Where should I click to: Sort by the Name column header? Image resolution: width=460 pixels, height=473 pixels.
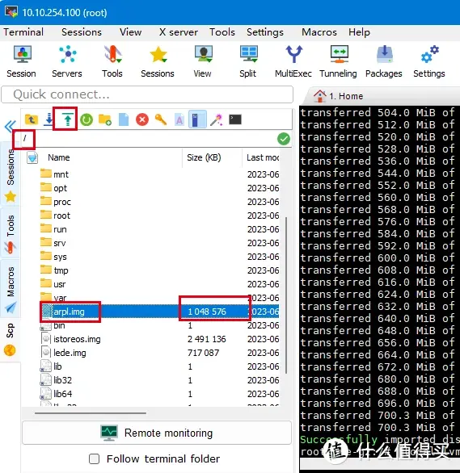59,157
